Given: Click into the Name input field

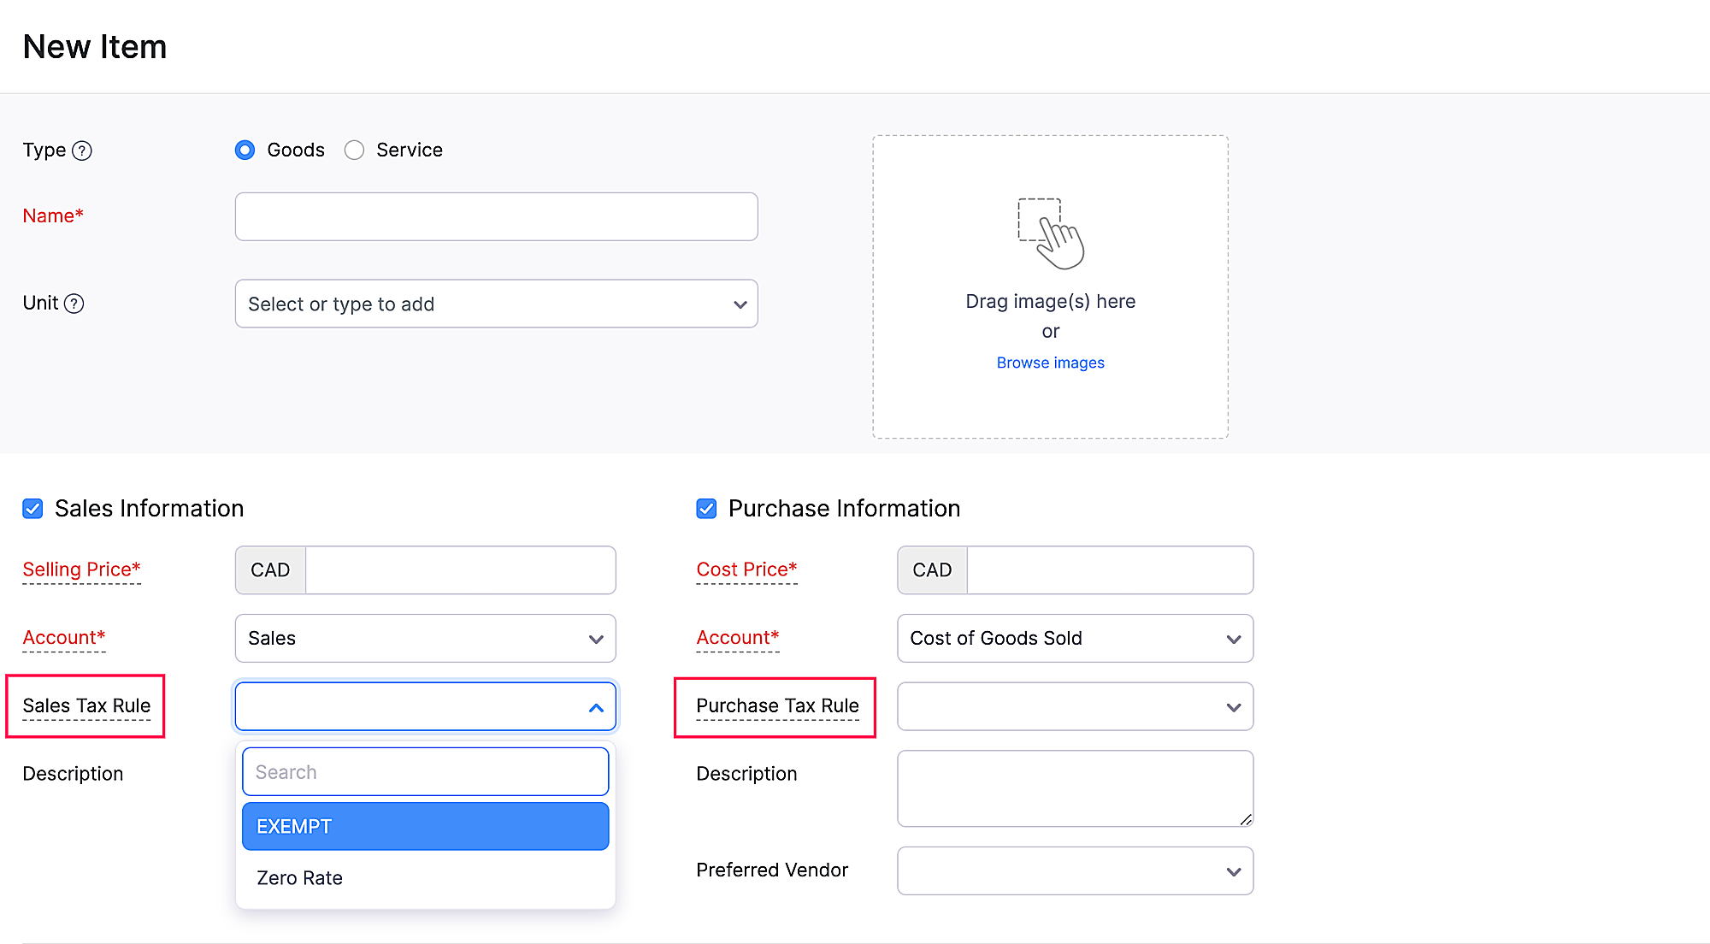Looking at the screenshot, I should tap(496, 216).
